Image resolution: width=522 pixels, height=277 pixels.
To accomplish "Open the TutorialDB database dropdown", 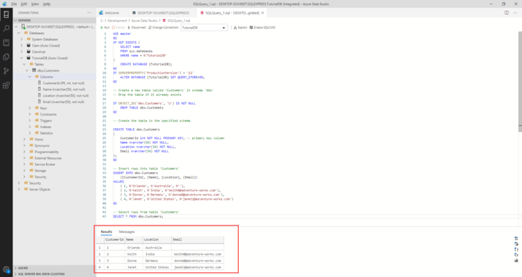I will (204, 28).
